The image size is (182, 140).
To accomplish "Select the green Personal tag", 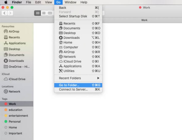I will tap(14, 122).
